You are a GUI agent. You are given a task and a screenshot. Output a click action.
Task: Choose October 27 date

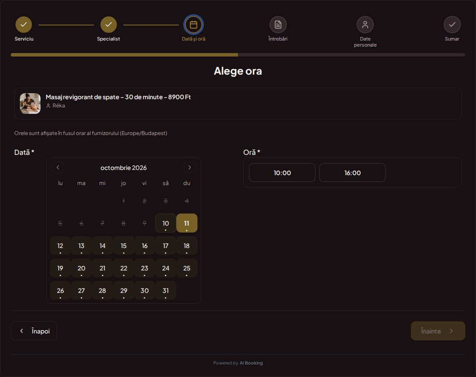tap(81, 291)
